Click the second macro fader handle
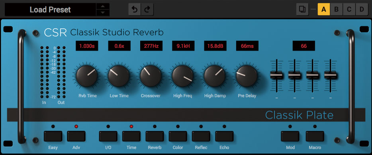This screenshot has height=155, width=372. [294, 75]
